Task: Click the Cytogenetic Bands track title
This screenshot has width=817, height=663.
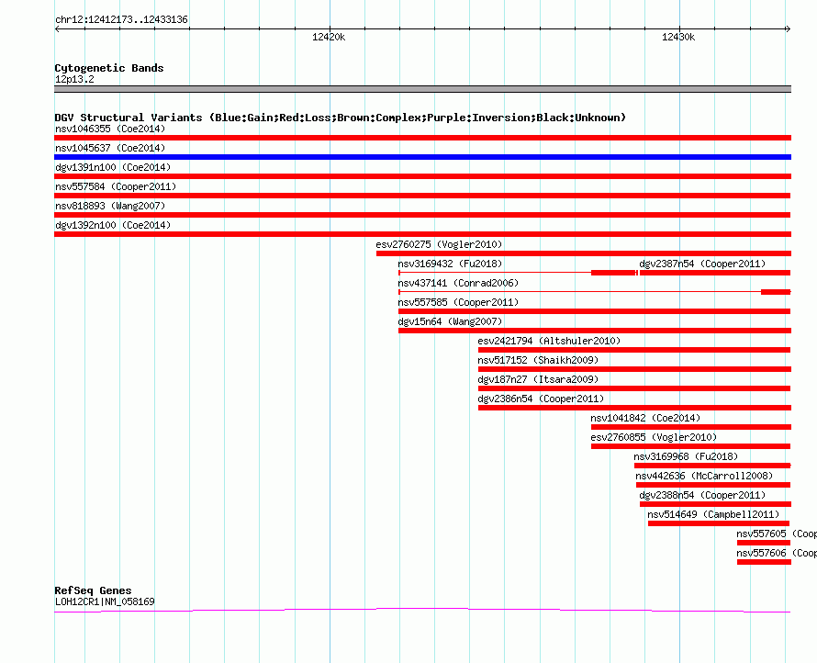Action: (109, 68)
